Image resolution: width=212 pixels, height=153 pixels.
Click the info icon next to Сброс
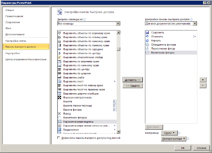tap(179, 133)
